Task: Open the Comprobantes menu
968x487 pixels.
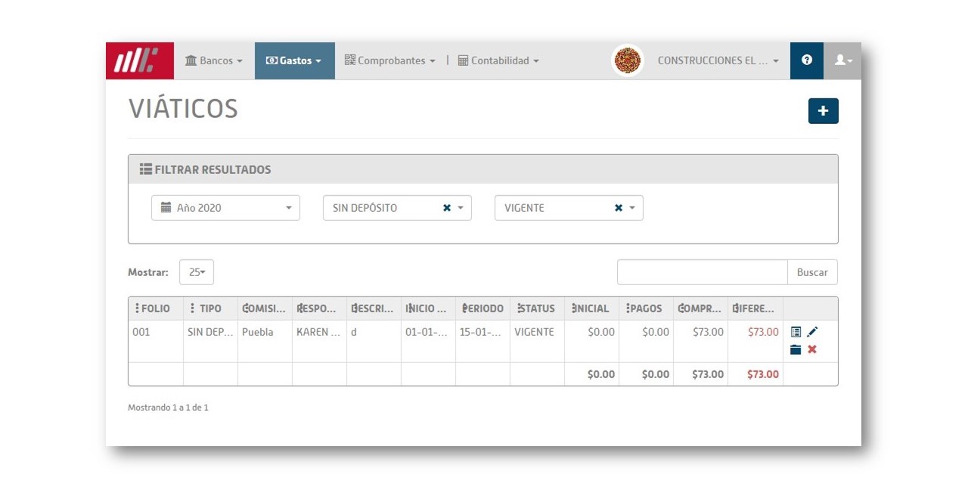Action: coord(390,60)
